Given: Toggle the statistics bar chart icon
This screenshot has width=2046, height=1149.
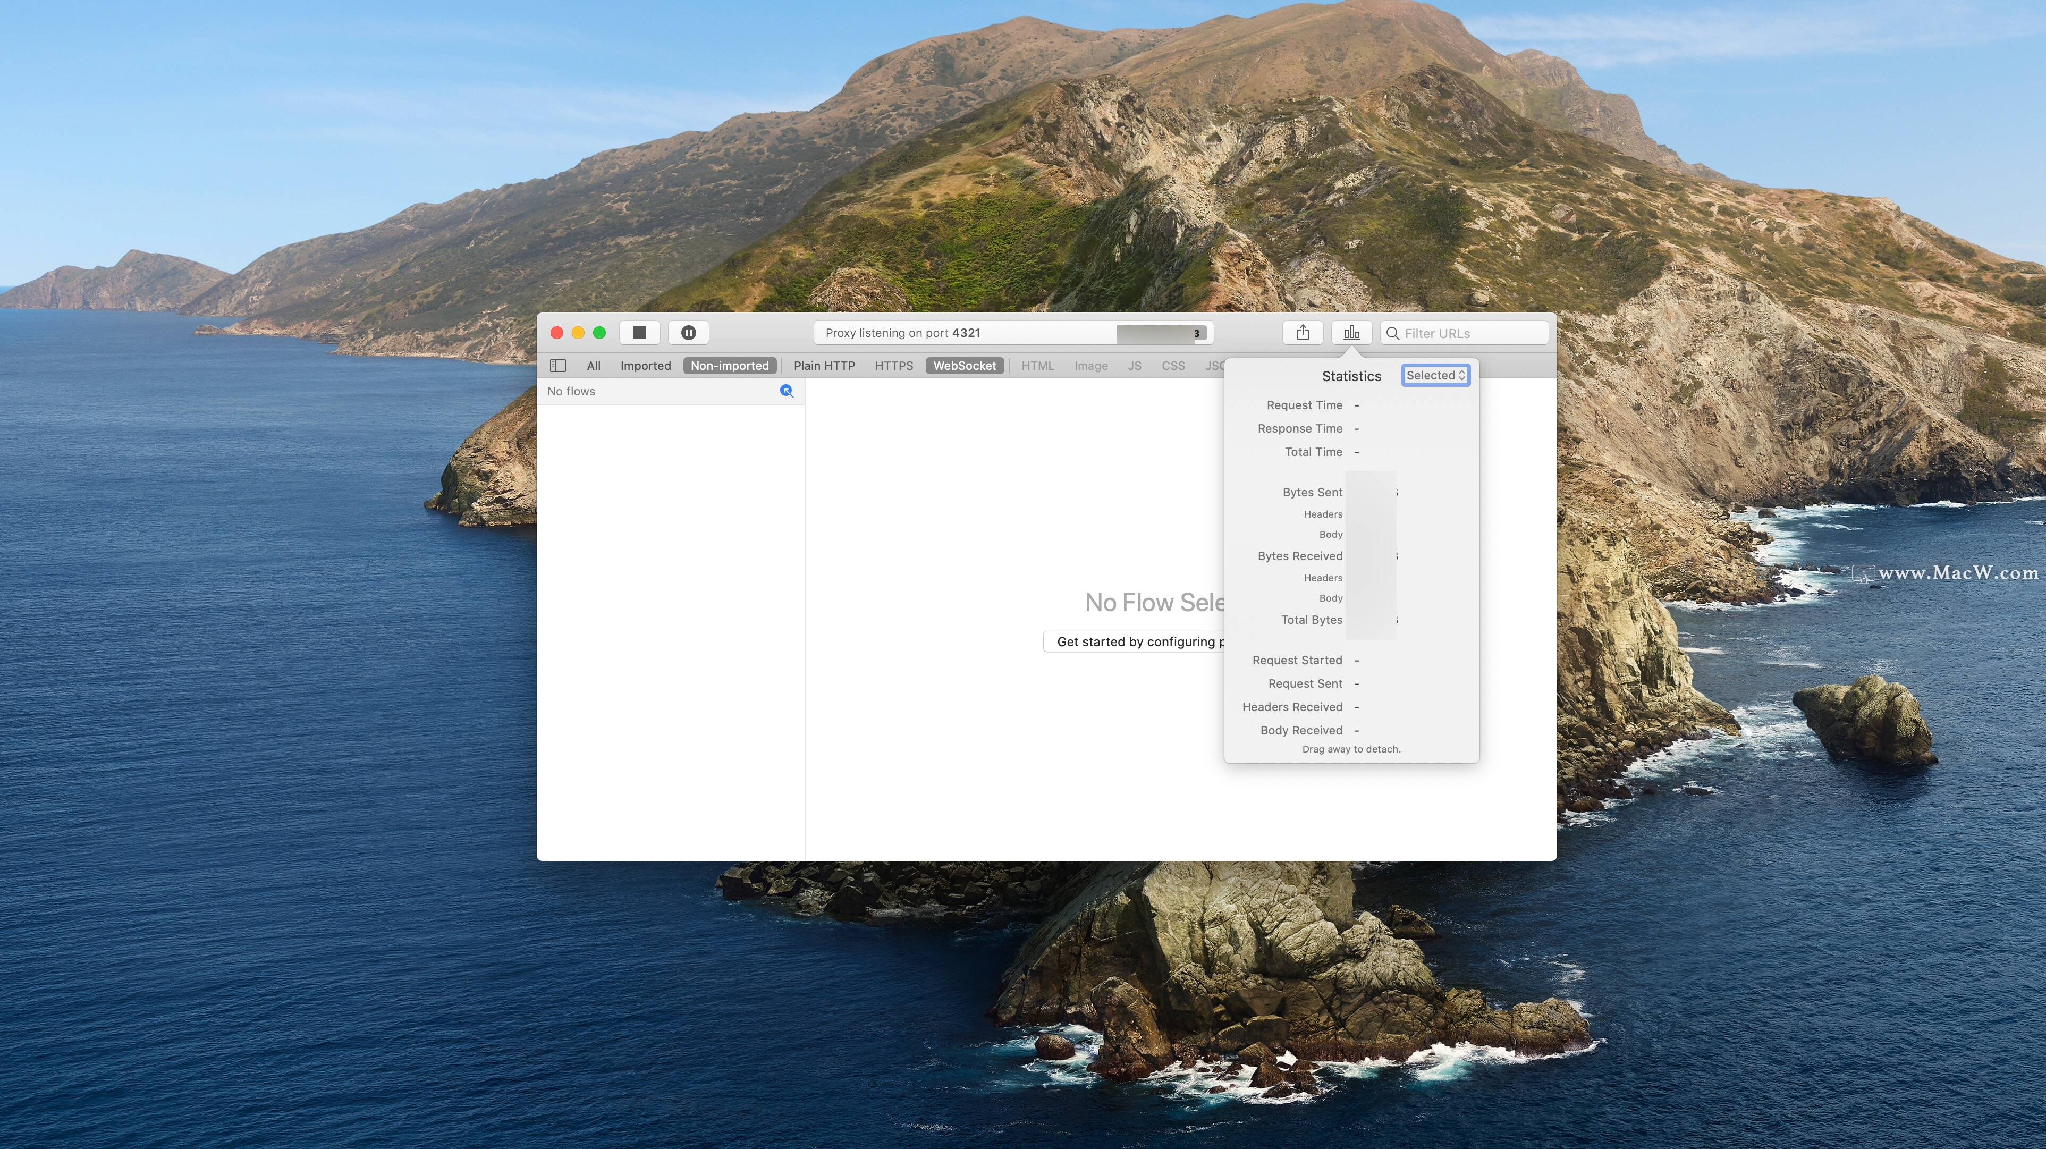Looking at the screenshot, I should (x=1352, y=333).
